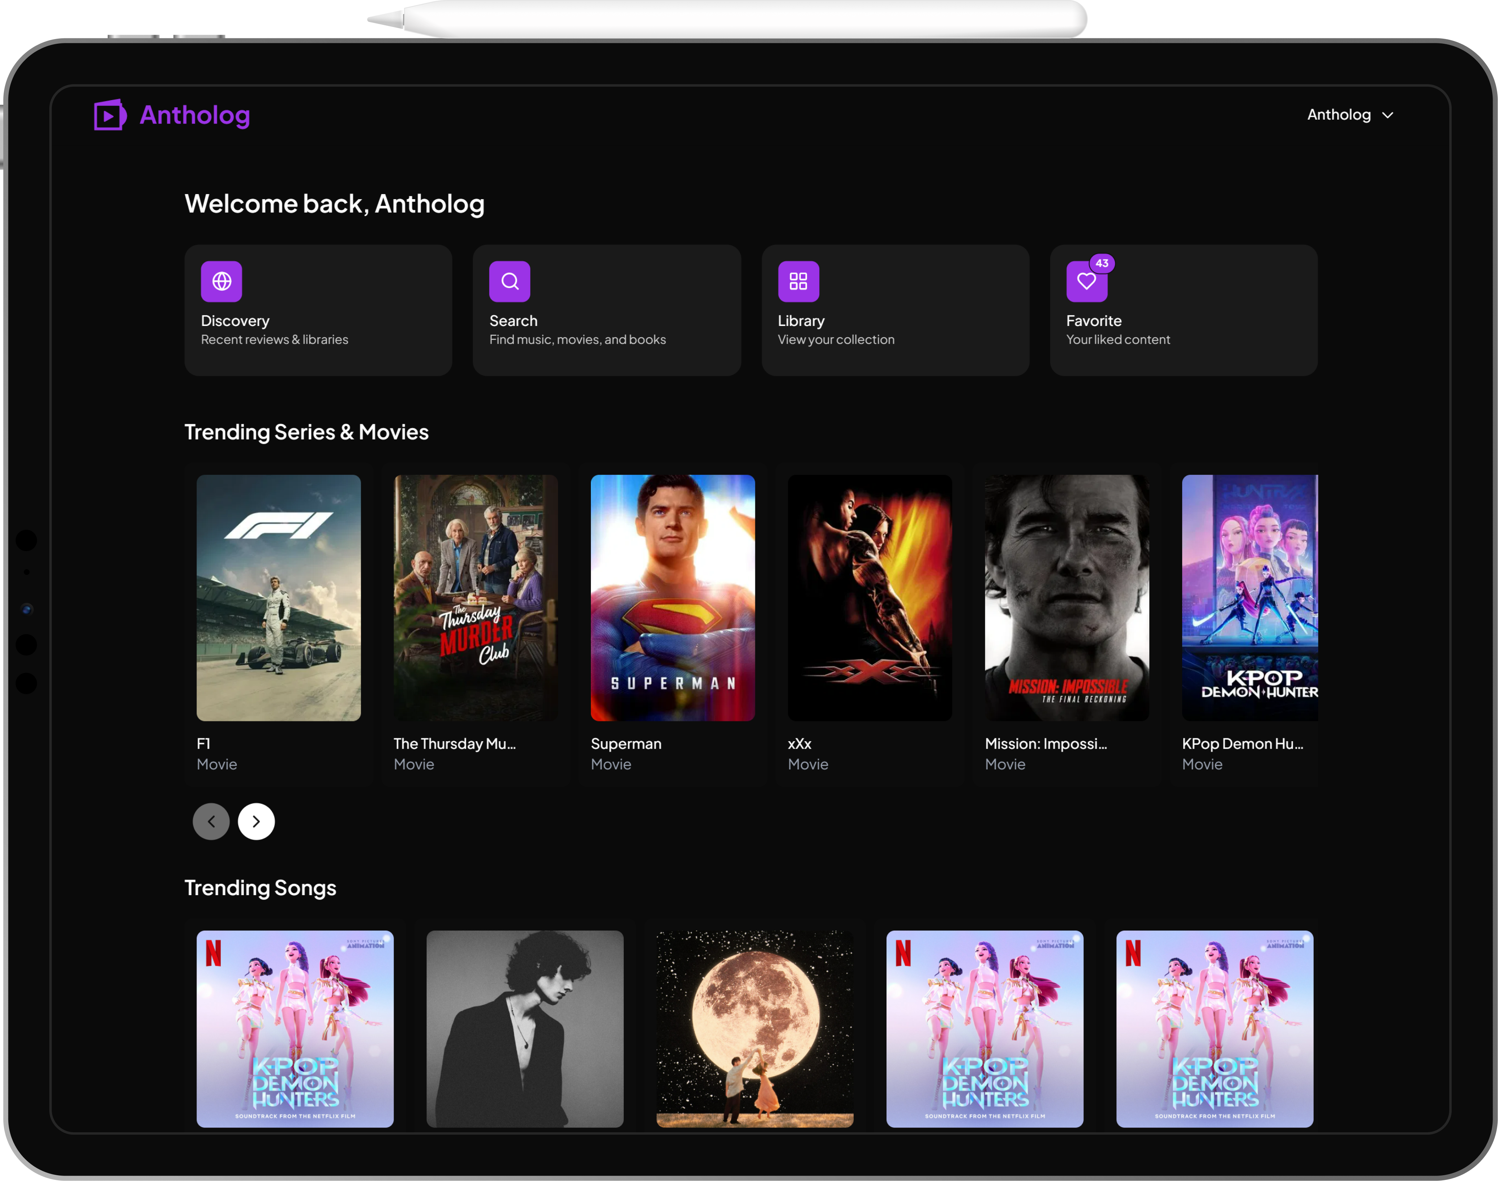1498x1181 pixels.
Task: Open the full moon album cover
Action: click(x=755, y=1029)
